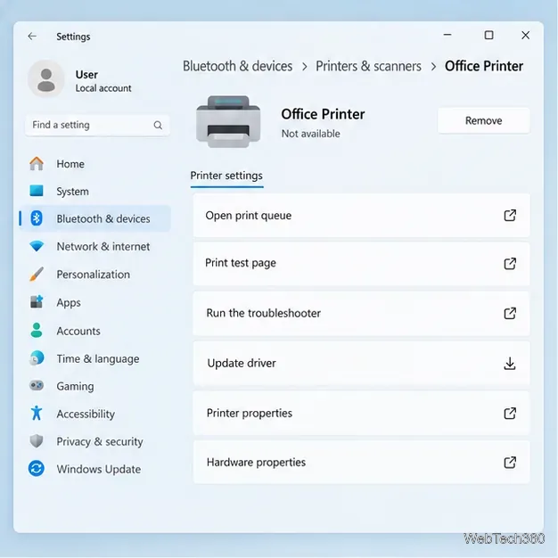Viewport: 558px width, 558px height.
Task: Open print queue
Action: (x=361, y=216)
